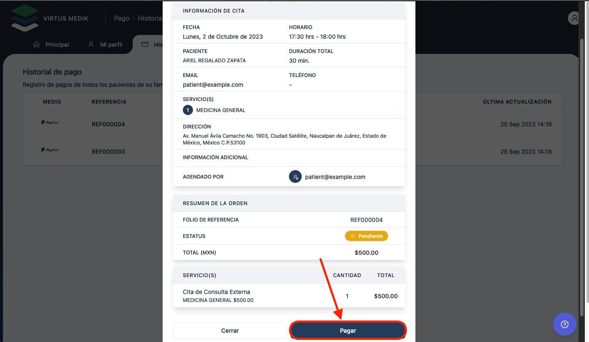Click the person icon beside Mi perfil
Image resolution: width=589 pixels, height=342 pixels.
pos(91,45)
